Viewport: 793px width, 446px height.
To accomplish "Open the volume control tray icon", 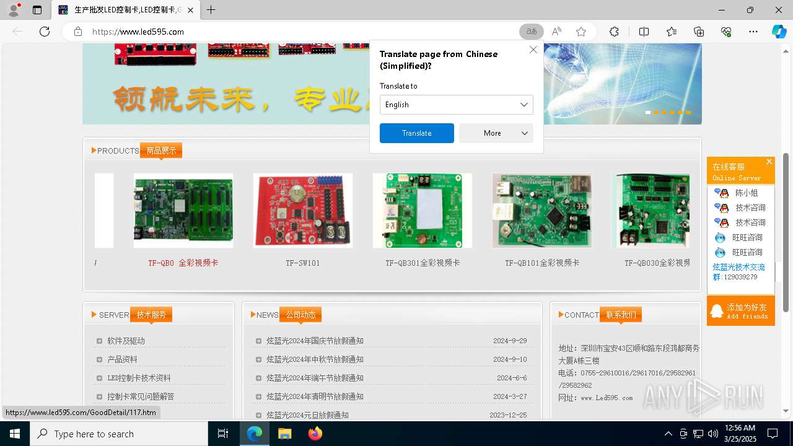I will 713,434.
